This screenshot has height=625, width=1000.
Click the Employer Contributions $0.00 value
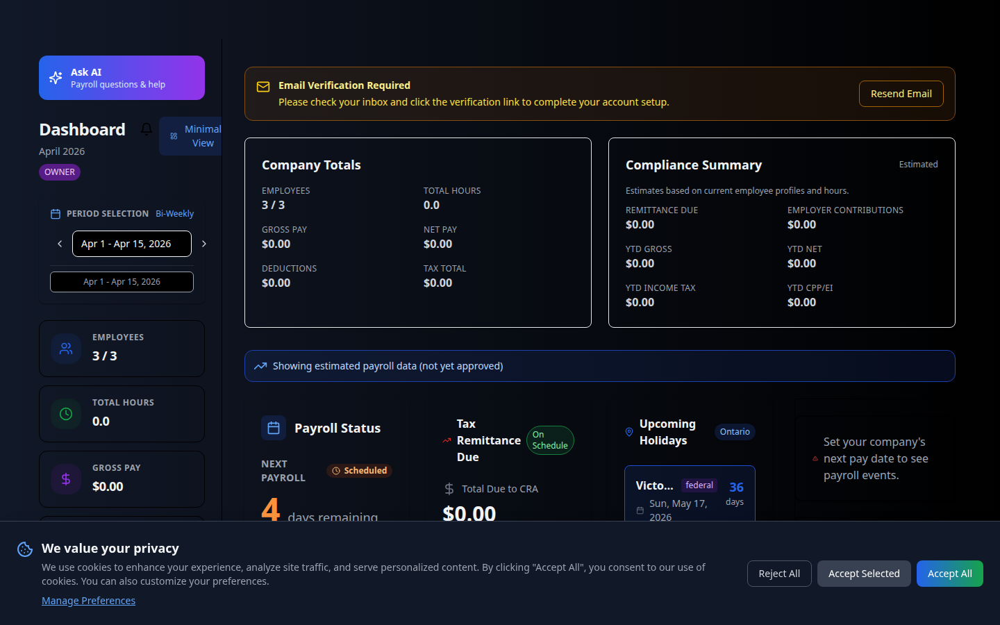(x=801, y=224)
